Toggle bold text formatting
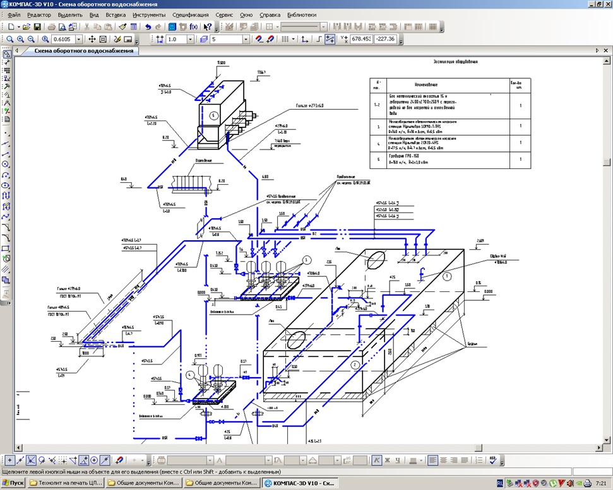The height and width of the screenshot is (490, 613). (387, 460)
